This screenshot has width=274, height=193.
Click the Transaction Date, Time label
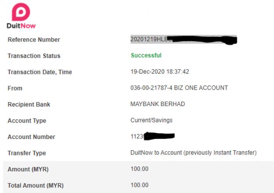[40, 72]
